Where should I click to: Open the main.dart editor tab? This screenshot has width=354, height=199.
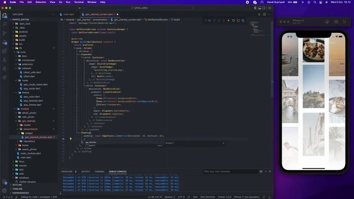[x=69, y=14]
